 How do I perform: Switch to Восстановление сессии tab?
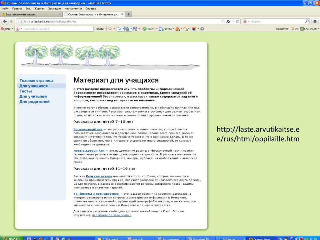(31, 14)
